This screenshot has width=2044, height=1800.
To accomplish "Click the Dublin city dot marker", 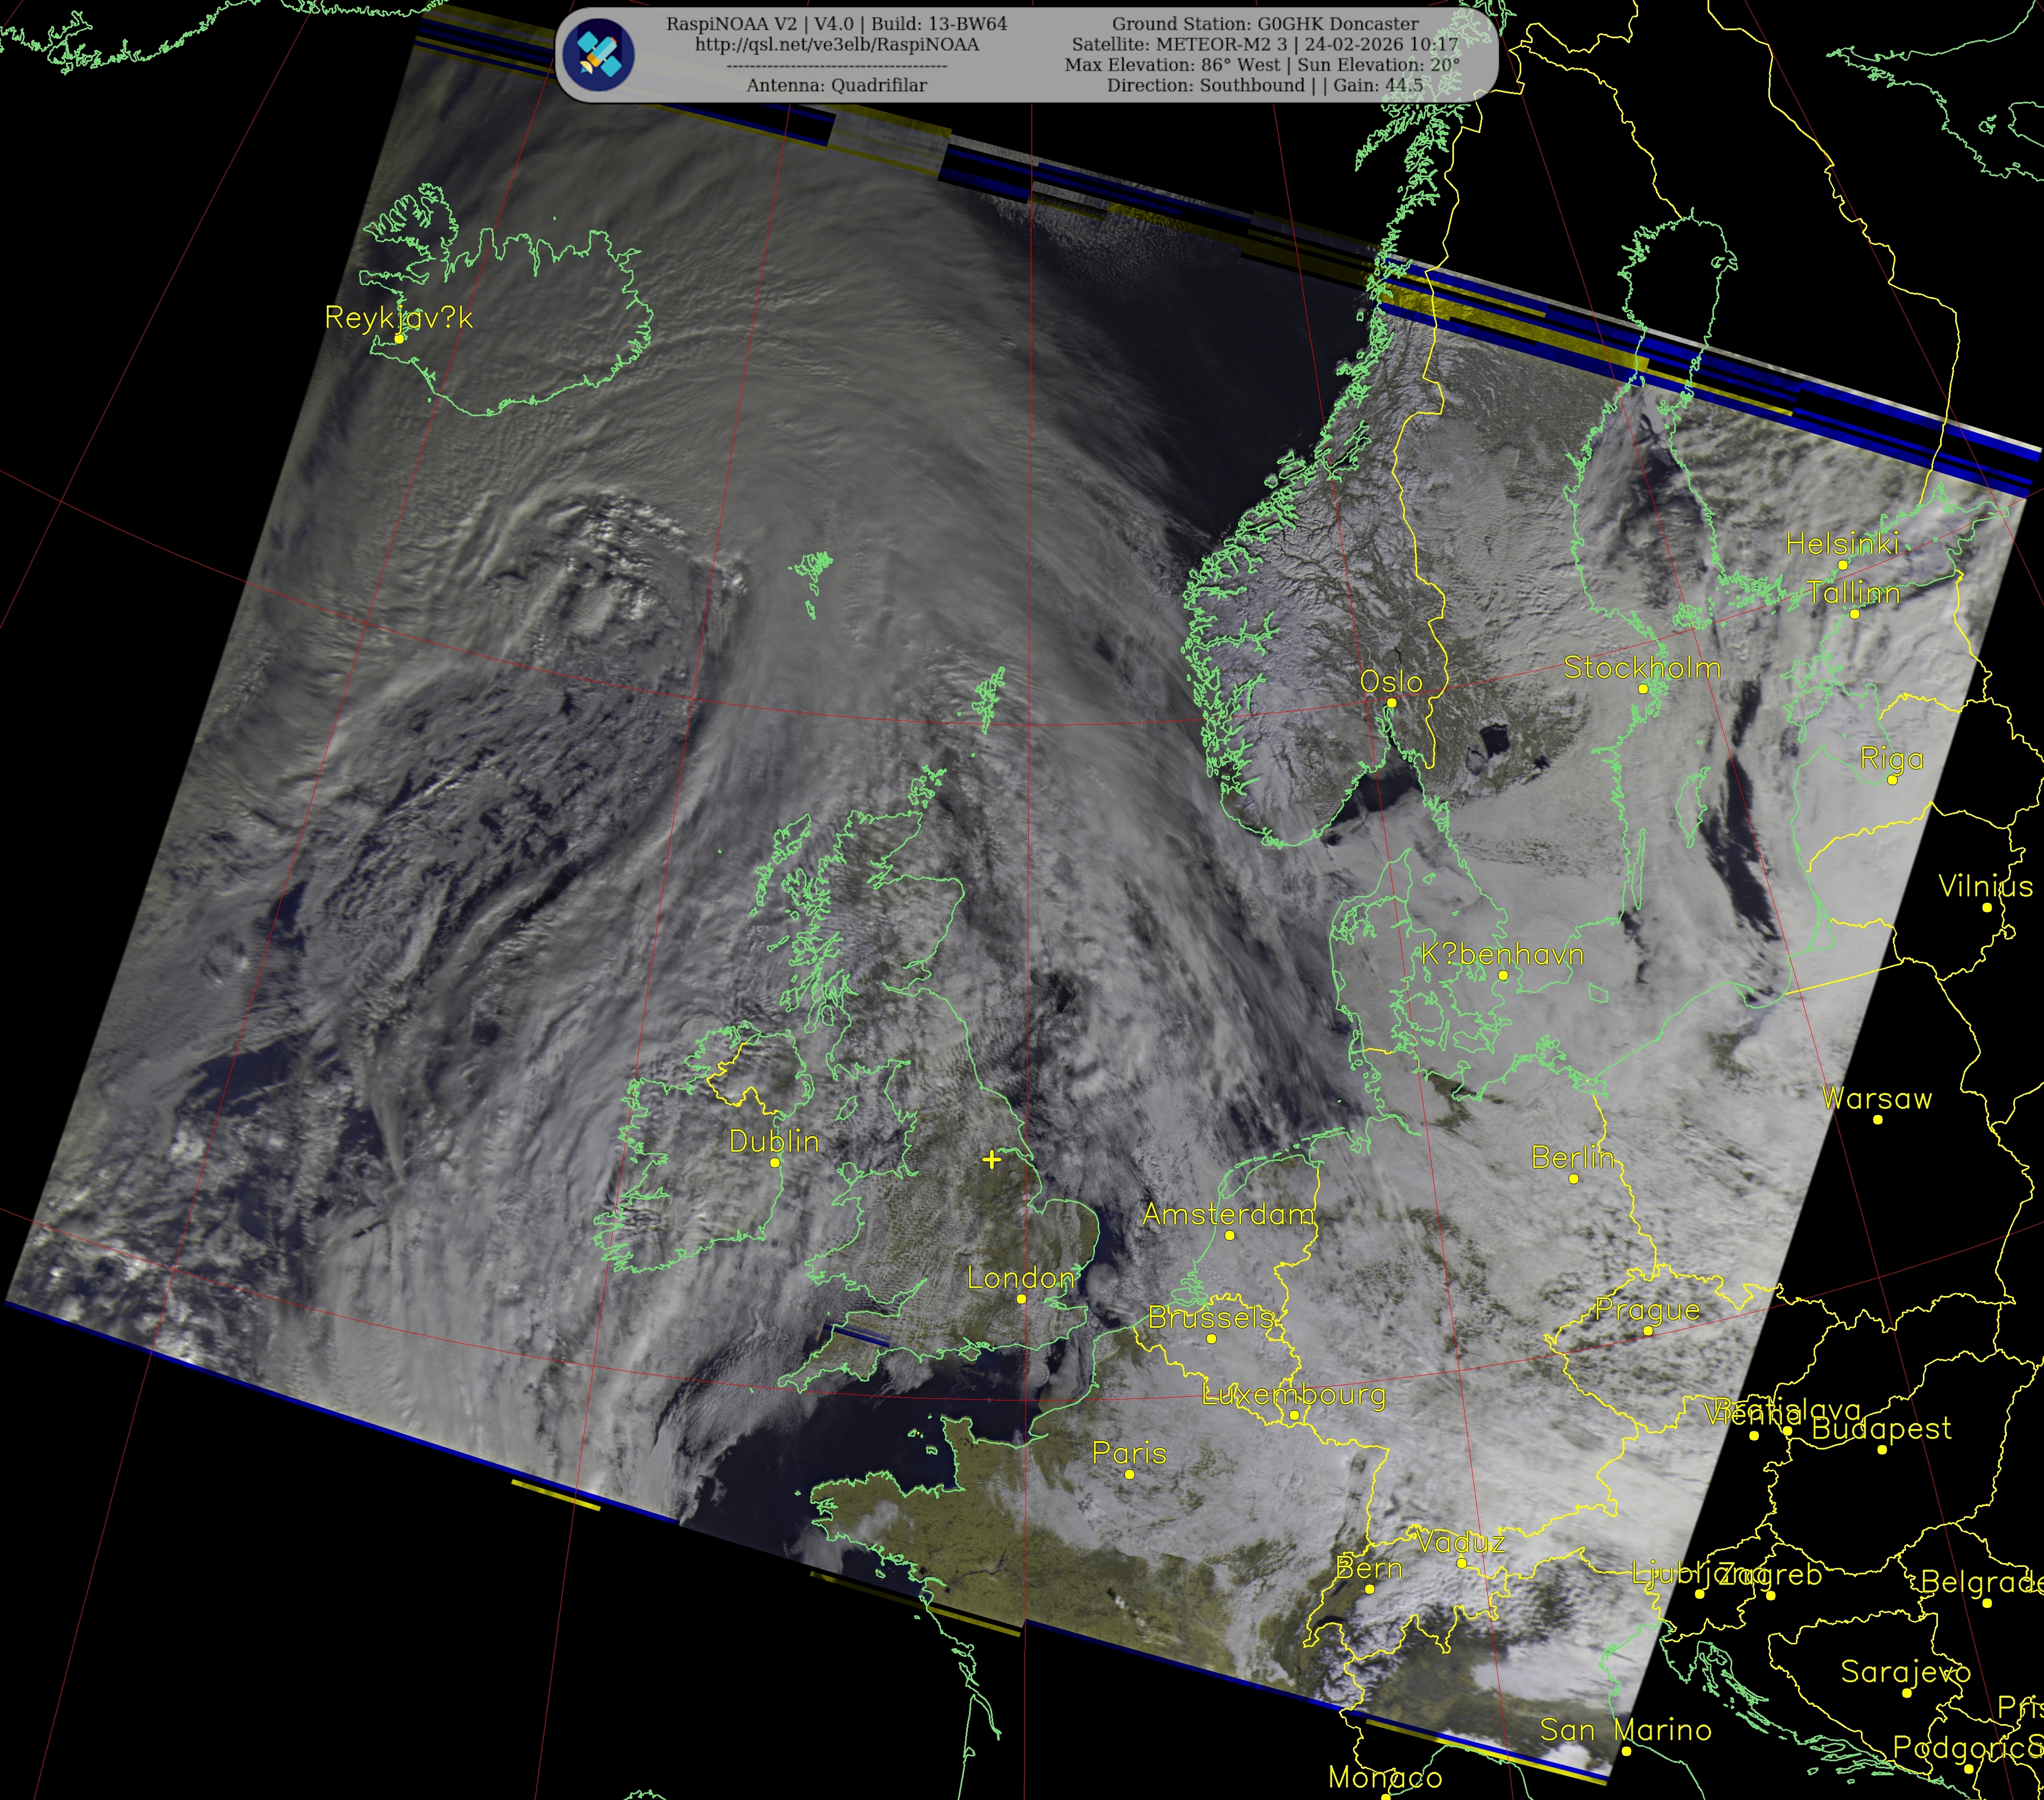I will point(775,1163).
